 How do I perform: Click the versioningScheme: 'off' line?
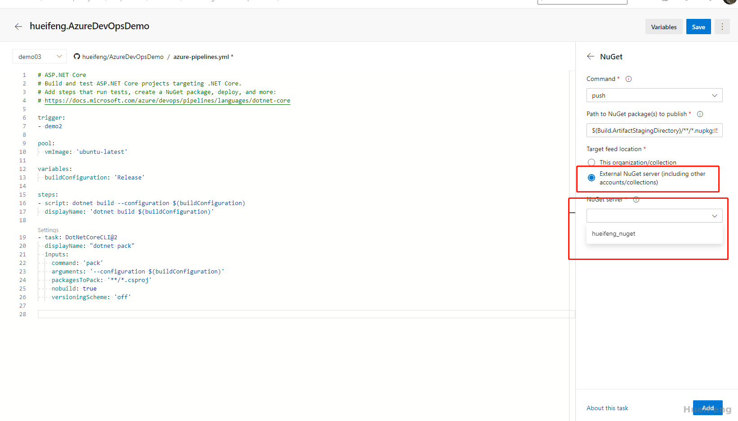[x=91, y=297]
